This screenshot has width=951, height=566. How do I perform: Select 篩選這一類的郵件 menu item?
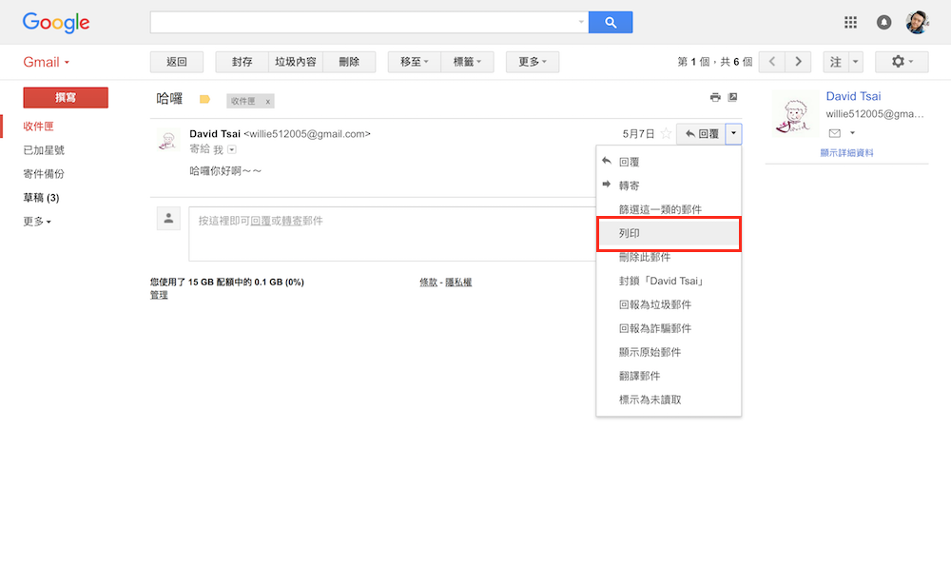[669, 209]
